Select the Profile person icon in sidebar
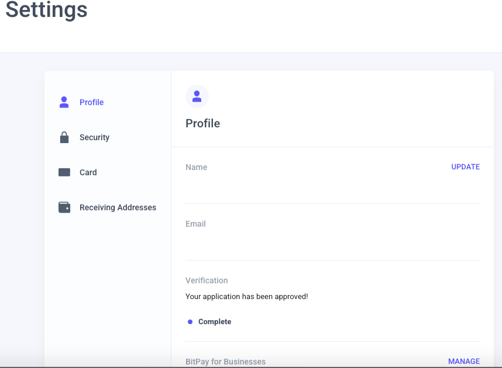 [x=64, y=102]
